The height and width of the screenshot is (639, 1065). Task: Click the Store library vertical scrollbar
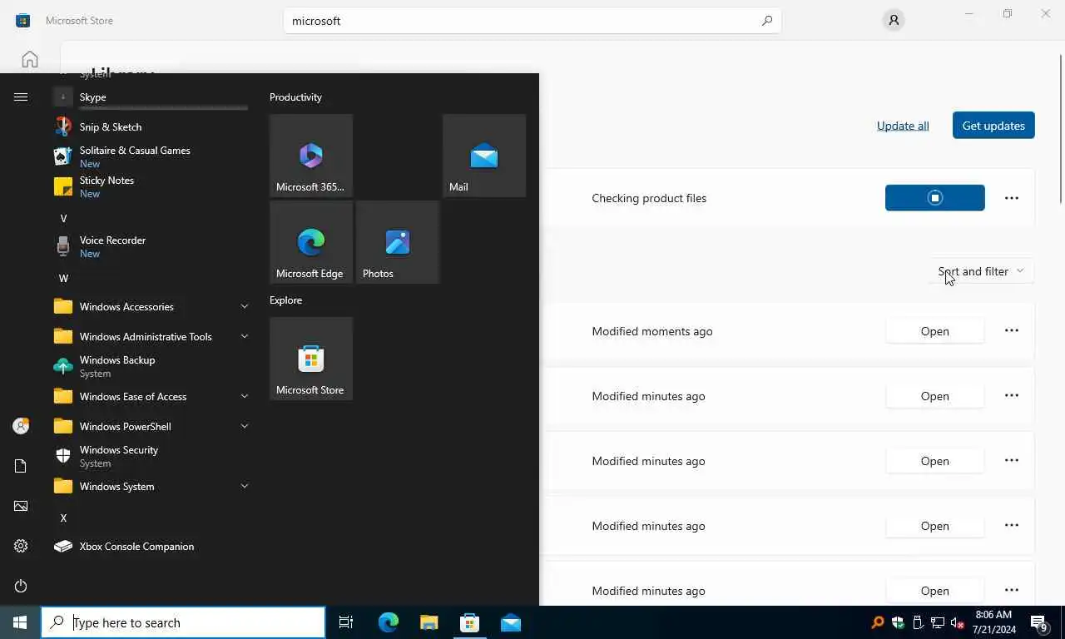pyautogui.click(x=1060, y=129)
